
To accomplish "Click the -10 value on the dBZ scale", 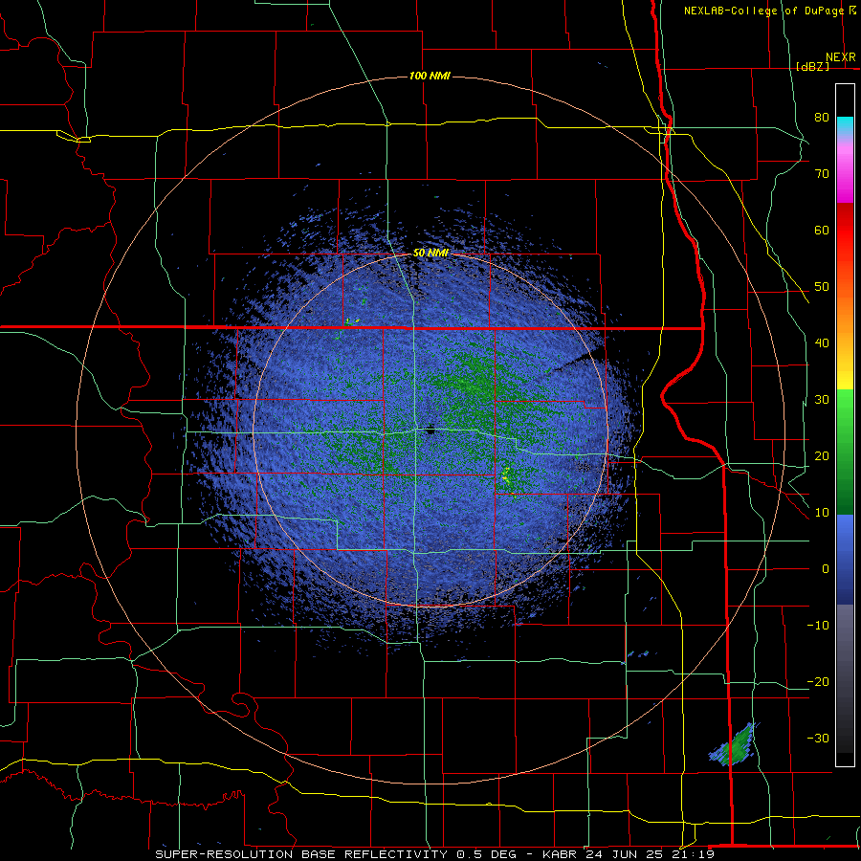I will (818, 626).
